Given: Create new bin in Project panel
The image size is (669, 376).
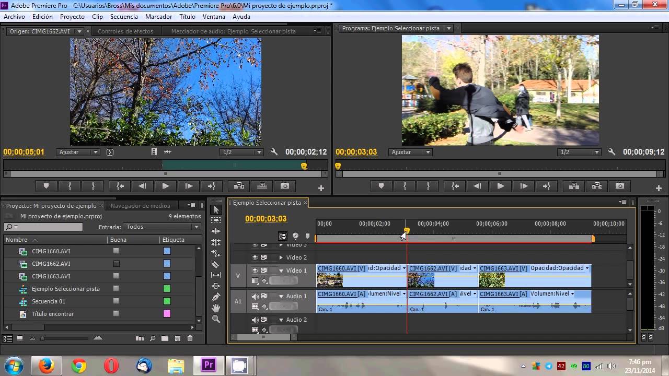Looking at the screenshot, I should [x=165, y=338].
